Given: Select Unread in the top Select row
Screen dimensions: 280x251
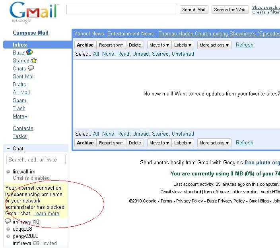Looking at the screenshot, I should (140, 54).
